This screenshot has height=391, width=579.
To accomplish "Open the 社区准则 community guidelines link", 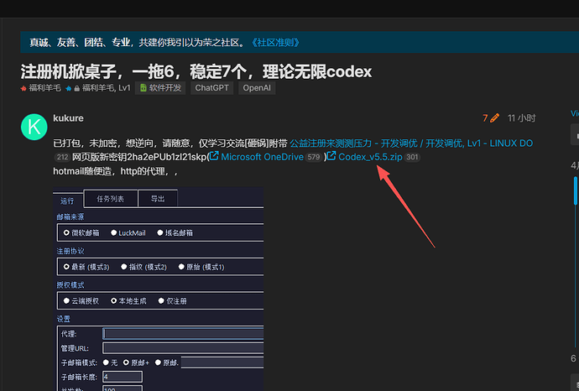I will [x=275, y=43].
